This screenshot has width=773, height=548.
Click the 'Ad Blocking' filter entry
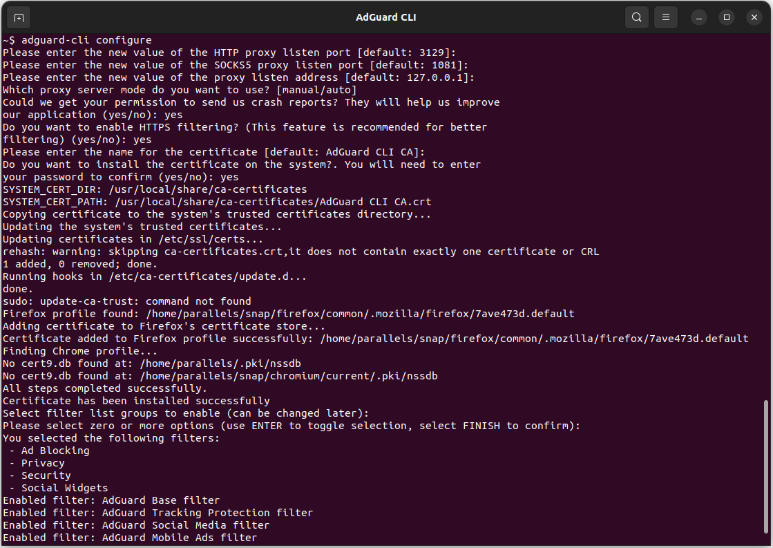pyautogui.click(x=55, y=451)
